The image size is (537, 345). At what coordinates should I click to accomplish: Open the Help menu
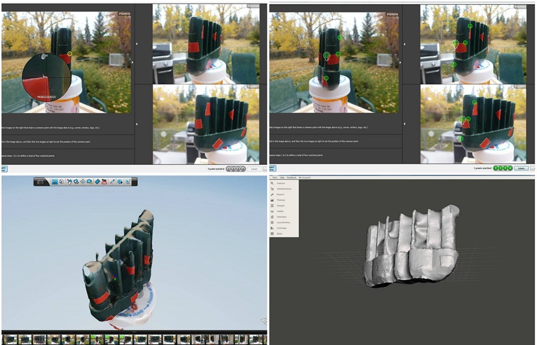click(x=282, y=178)
